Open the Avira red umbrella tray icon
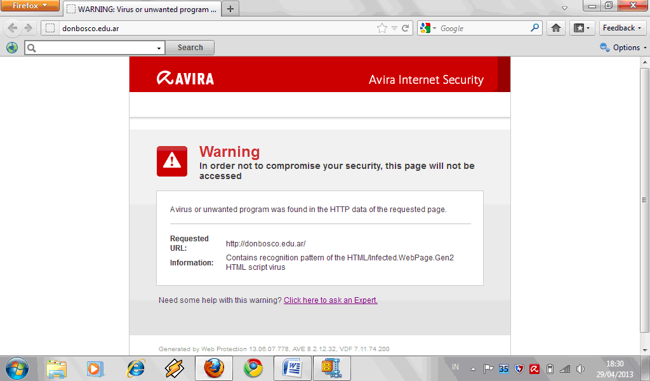This screenshot has height=381, width=650. coord(534,368)
